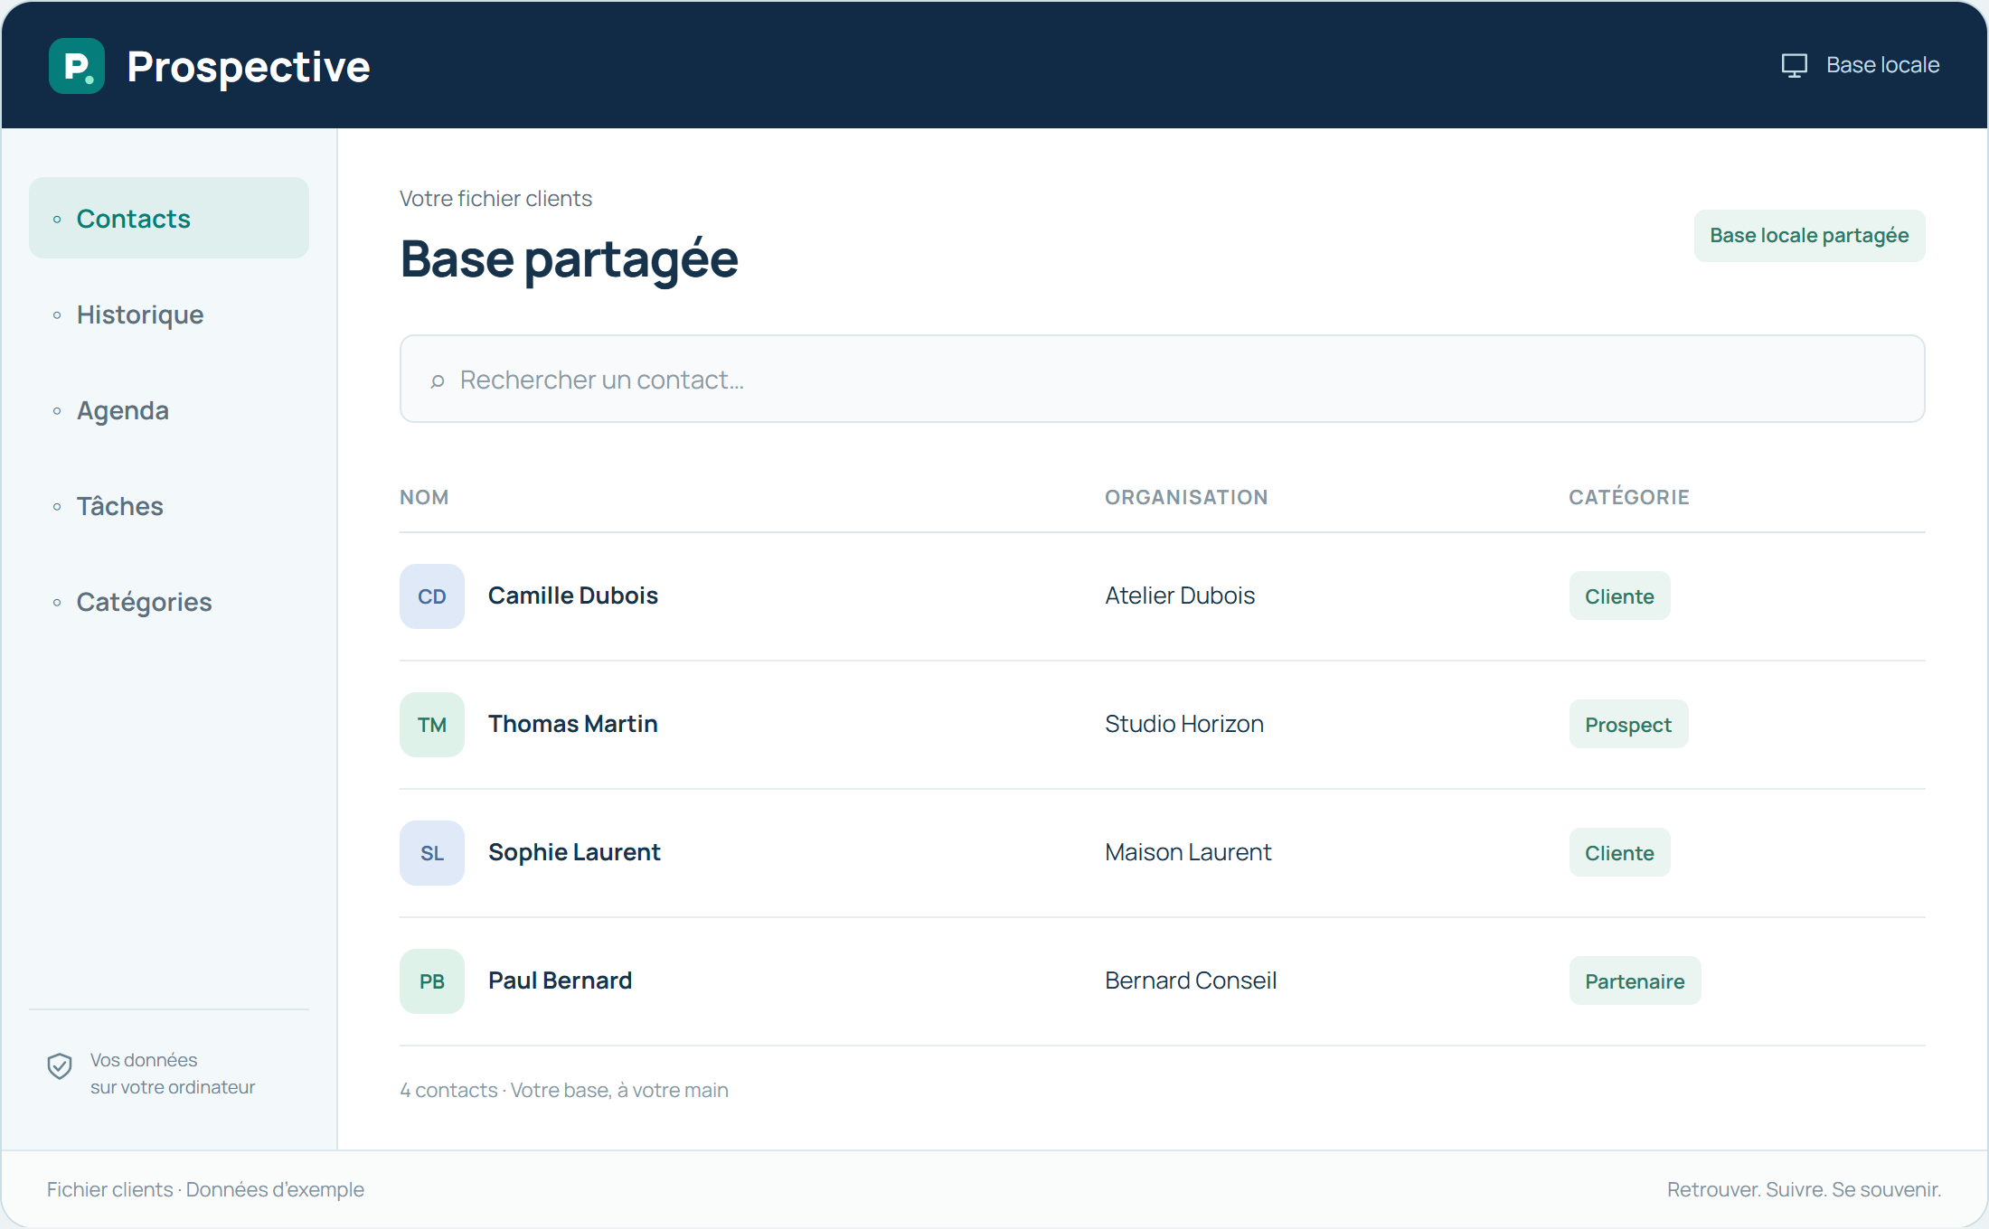This screenshot has height=1229, width=1989.
Task: Select the name Paul Bernard
Action: (560, 980)
